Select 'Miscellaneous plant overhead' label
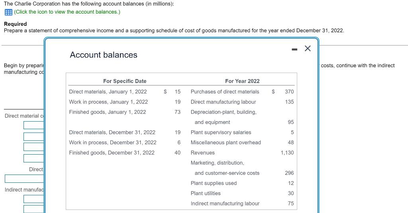The height and width of the screenshot is (213, 408). 226,142
